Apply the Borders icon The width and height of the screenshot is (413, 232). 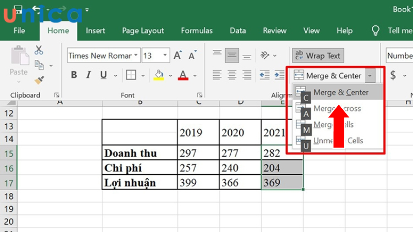[131, 75]
